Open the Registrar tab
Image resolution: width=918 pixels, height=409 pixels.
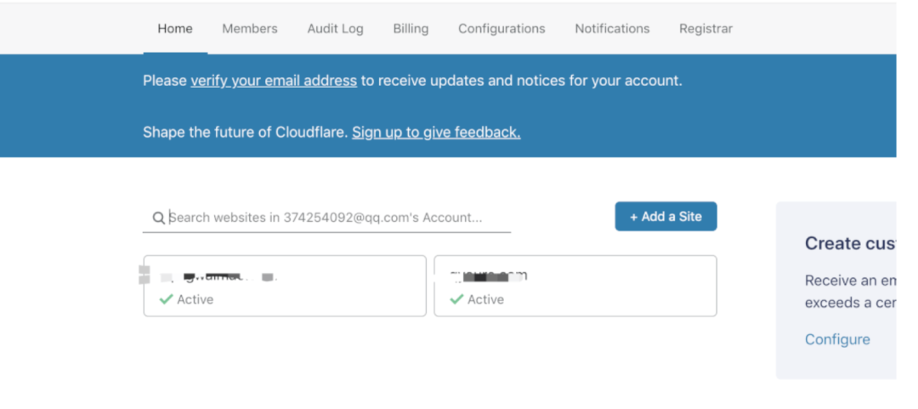click(x=706, y=29)
